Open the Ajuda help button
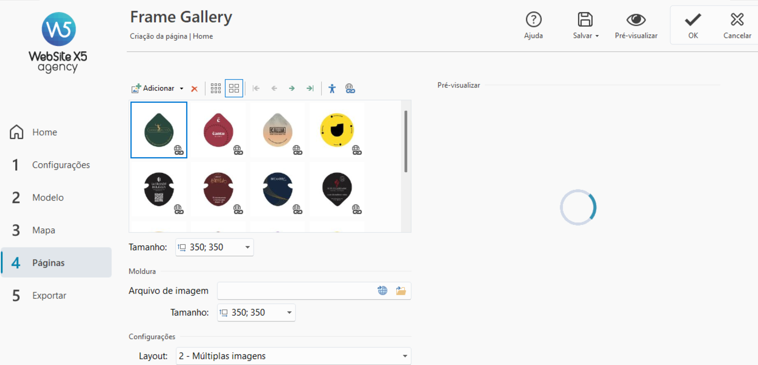Screen dimensions: 758x365 533,25
